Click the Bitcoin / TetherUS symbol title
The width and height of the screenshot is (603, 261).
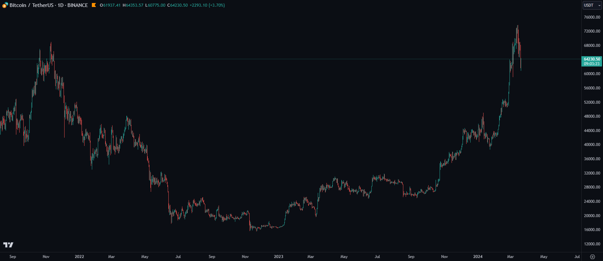pos(31,5)
